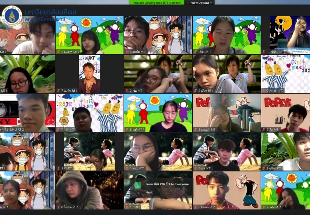
Task: Click the 'You are viewing mek RT3's screen' banner
Action: (x=157, y=3)
